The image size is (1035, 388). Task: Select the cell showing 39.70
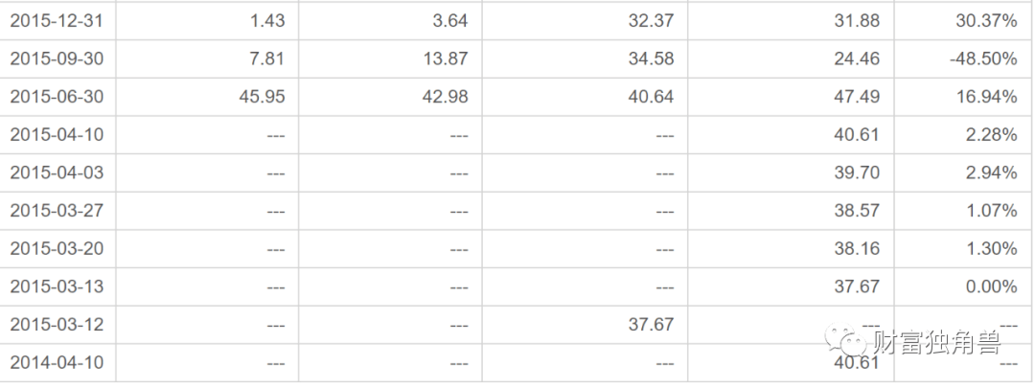pos(857,172)
